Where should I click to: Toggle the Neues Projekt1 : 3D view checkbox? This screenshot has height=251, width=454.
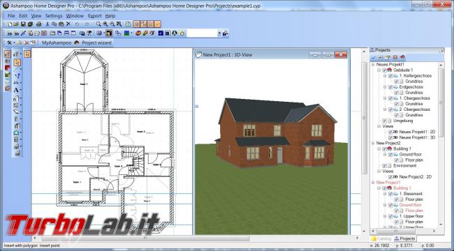[x=390, y=137]
